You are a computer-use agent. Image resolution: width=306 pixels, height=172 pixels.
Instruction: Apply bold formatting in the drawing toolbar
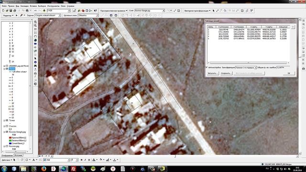click(x=81, y=160)
